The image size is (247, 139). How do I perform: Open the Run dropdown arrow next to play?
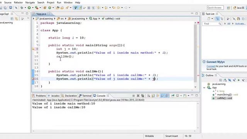[x=33, y=8]
